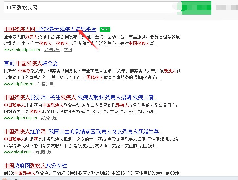This screenshot has height=180, width=238.
Task: Open the www.biyiai.com URL
Action: [x=18, y=152]
